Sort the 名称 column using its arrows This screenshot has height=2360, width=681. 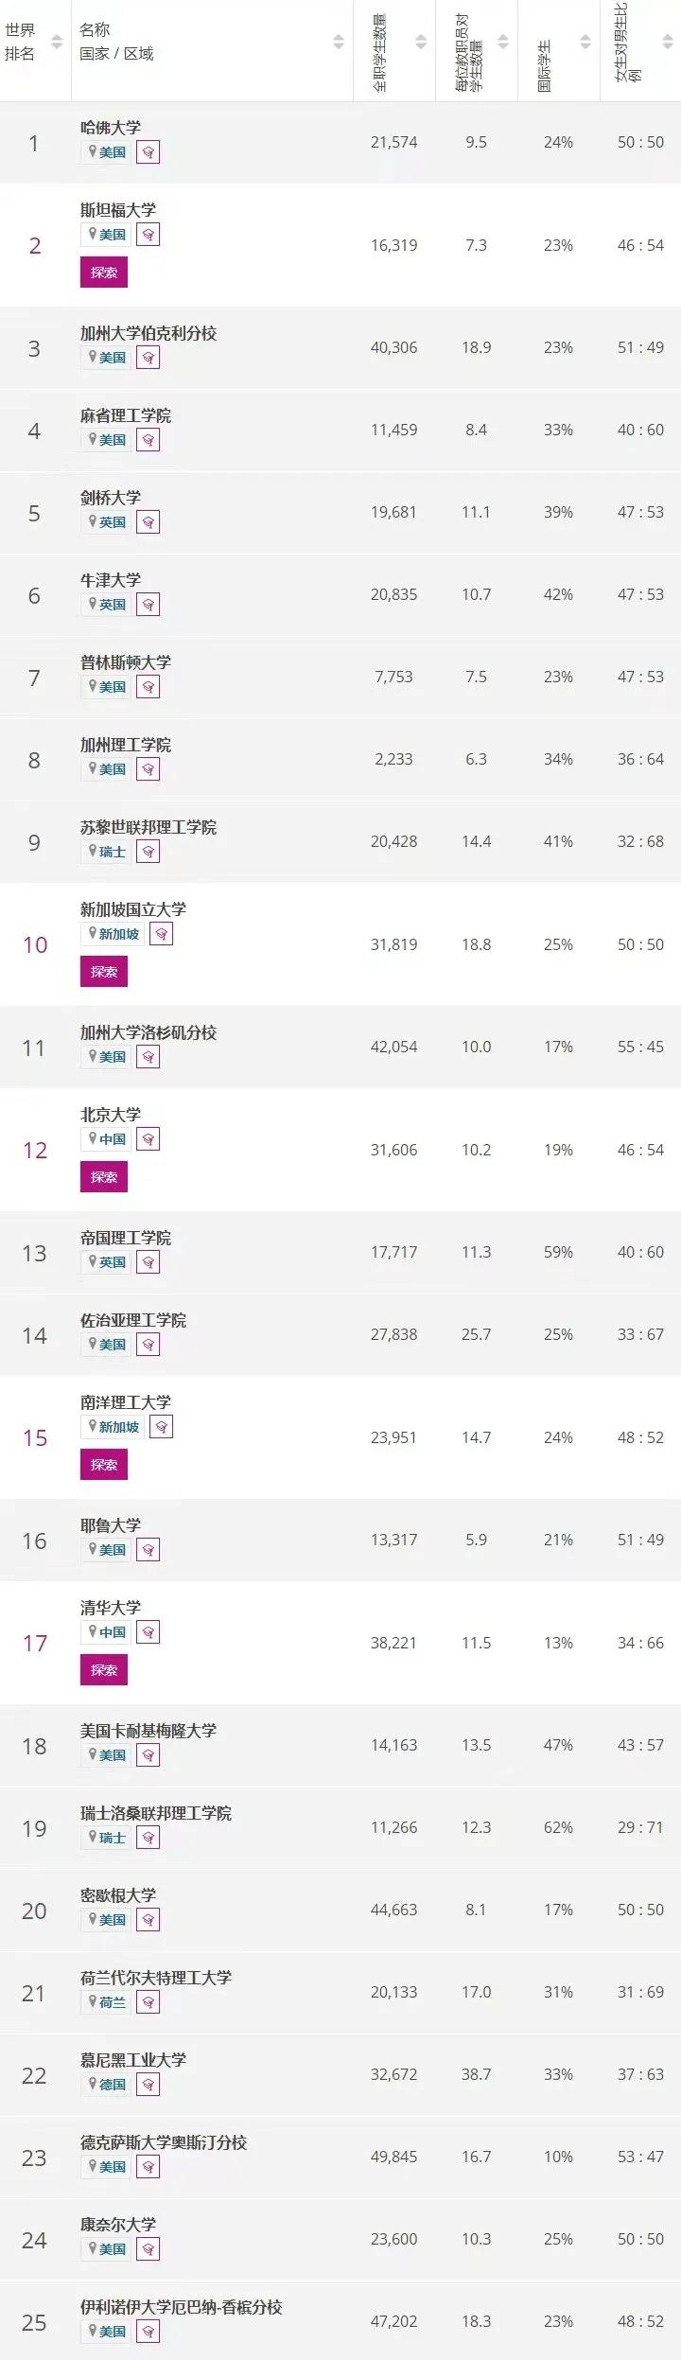[339, 43]
